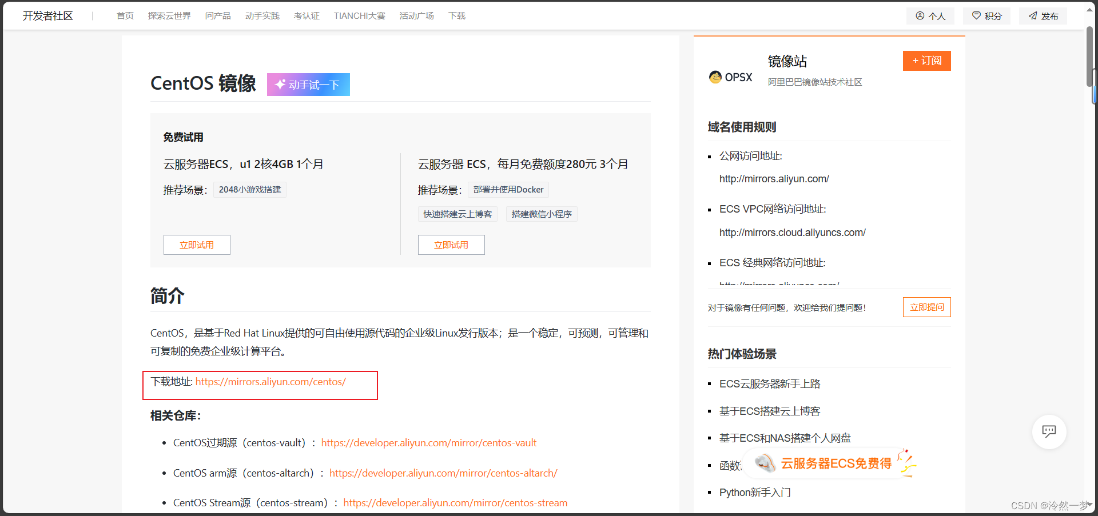Click the 开发者社区 site logo

[x=48, y=16]
